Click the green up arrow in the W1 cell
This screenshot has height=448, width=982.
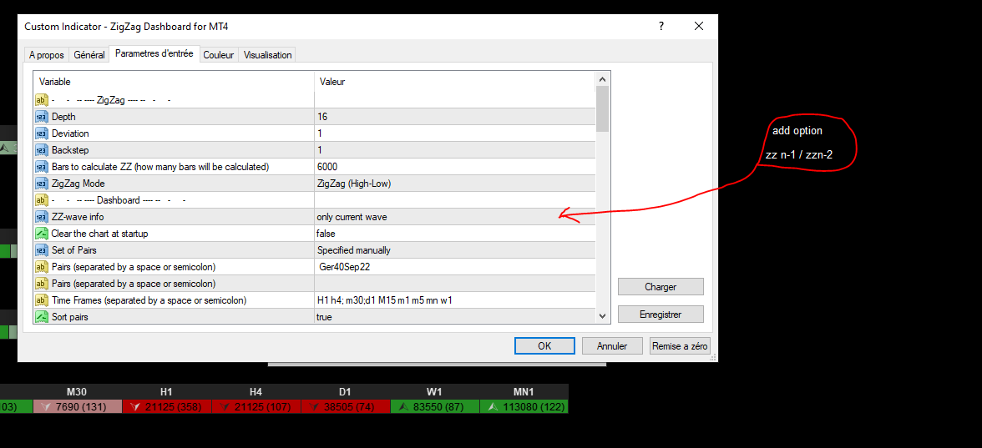[x=404, y=407]
